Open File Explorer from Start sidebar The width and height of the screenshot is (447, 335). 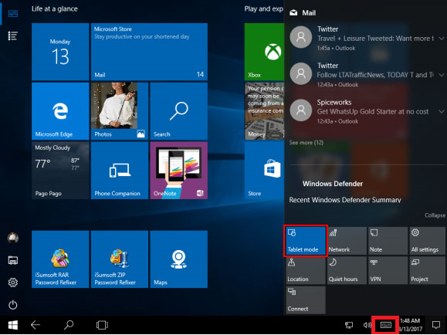(x=13, y=260)
